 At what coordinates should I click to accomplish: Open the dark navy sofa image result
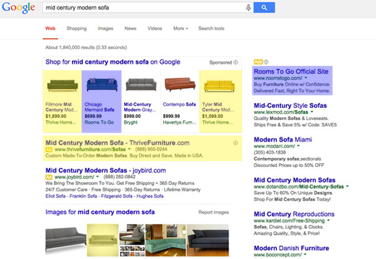pyautogui.click(x=207, y=240)
